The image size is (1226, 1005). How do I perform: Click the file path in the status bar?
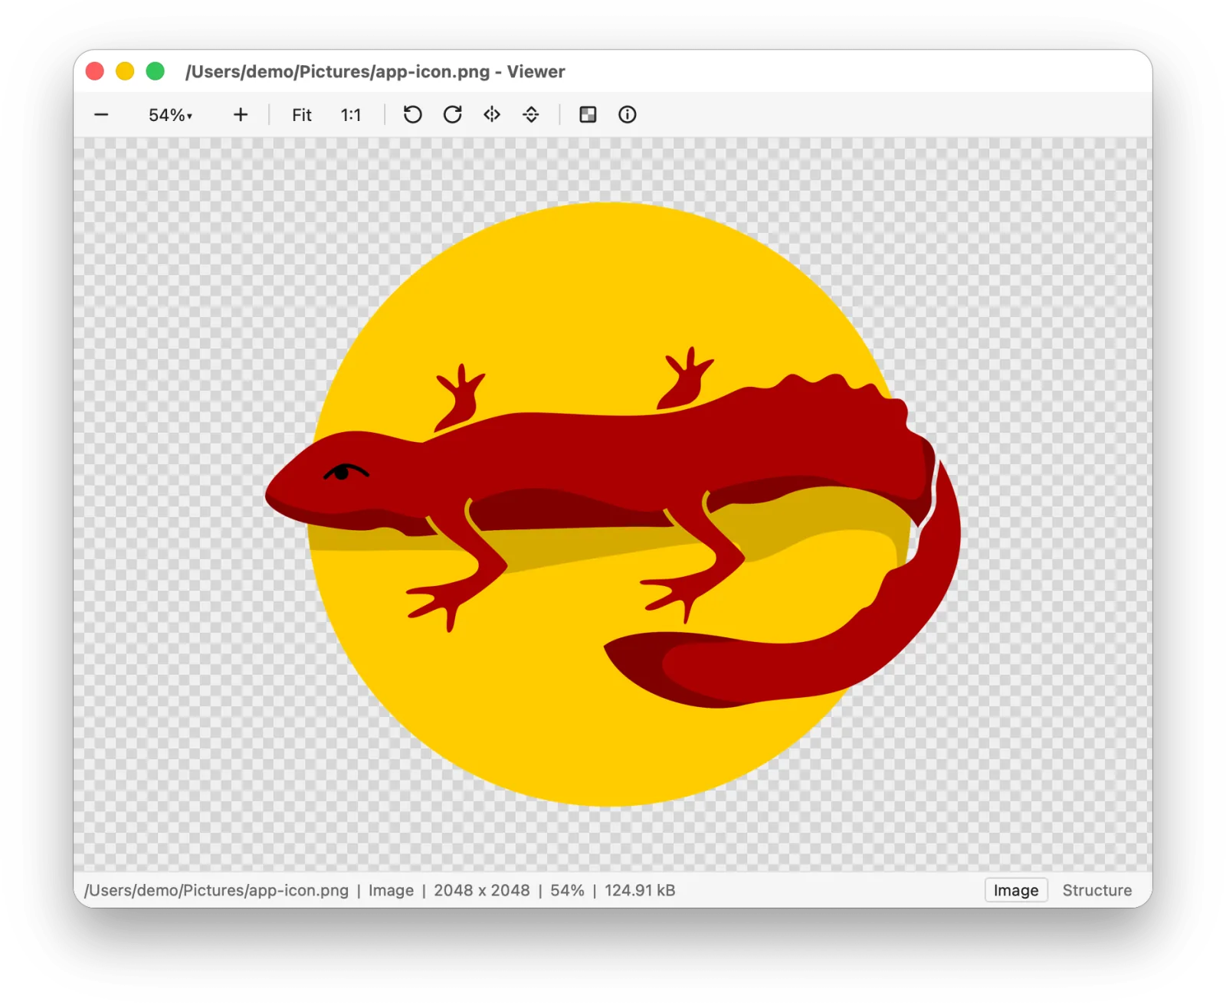pos(217,890)
